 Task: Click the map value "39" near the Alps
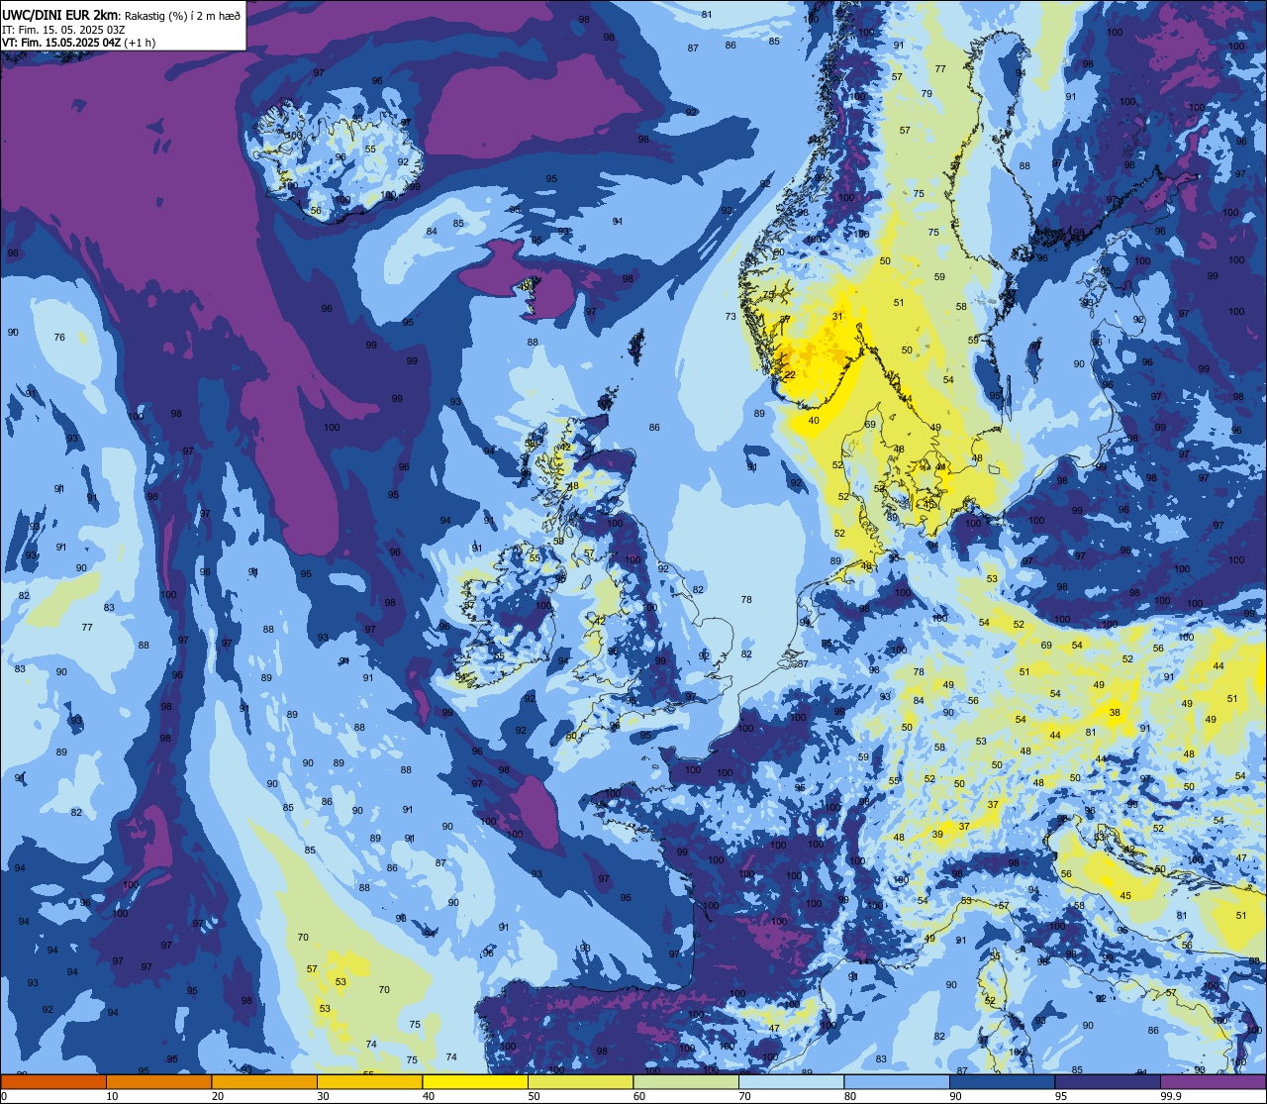tap(937, 834)
